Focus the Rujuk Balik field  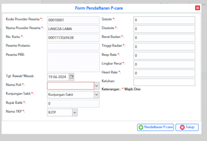73,104
